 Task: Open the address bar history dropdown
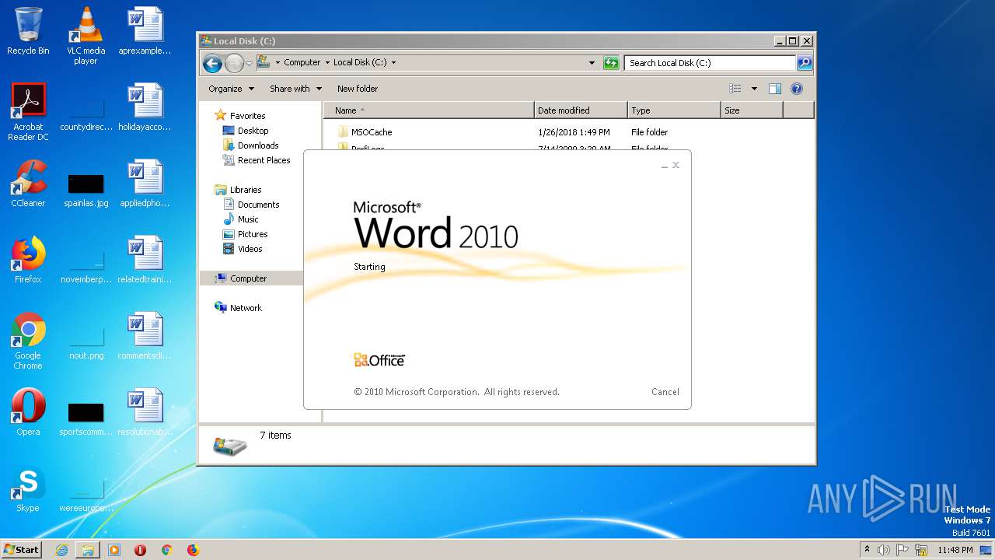(x=592, y=63)
